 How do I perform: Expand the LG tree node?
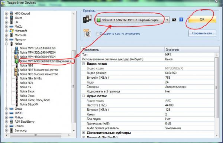(6, 22)
